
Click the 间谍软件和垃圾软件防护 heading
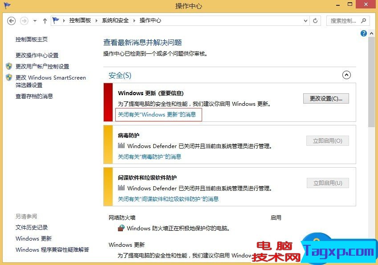147,178
